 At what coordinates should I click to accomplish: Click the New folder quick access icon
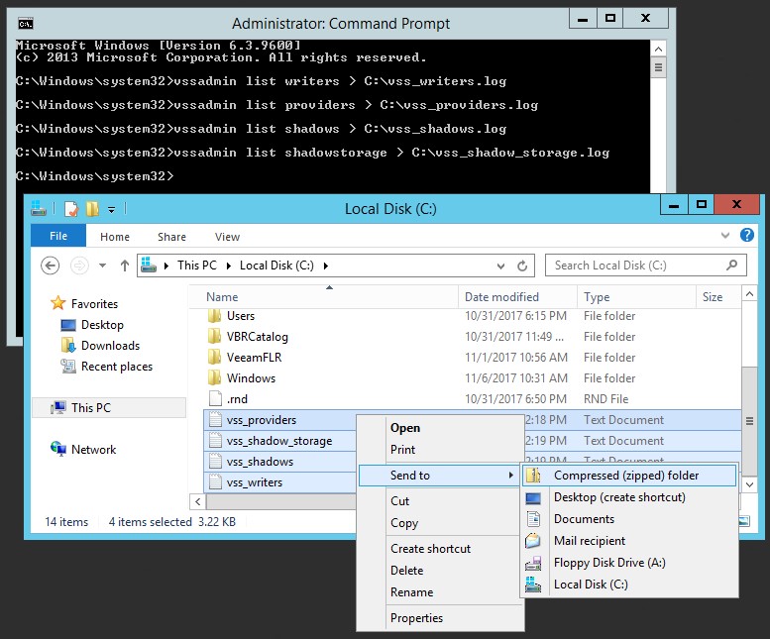click(x=92, y=209)
